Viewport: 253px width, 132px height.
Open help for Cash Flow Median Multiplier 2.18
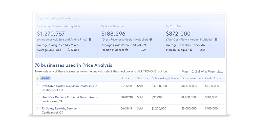coord(191,50)
